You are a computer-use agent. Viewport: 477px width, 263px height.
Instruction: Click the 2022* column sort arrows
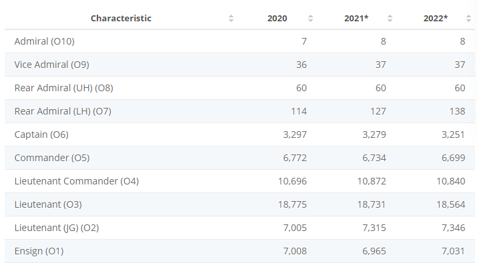click(468, 19)
